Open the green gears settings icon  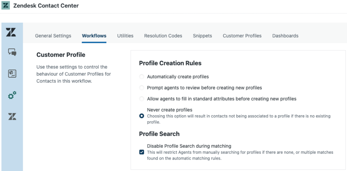[12, 95]
